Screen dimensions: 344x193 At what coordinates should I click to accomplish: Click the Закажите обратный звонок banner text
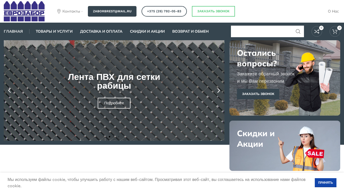[x=266, y=78]
